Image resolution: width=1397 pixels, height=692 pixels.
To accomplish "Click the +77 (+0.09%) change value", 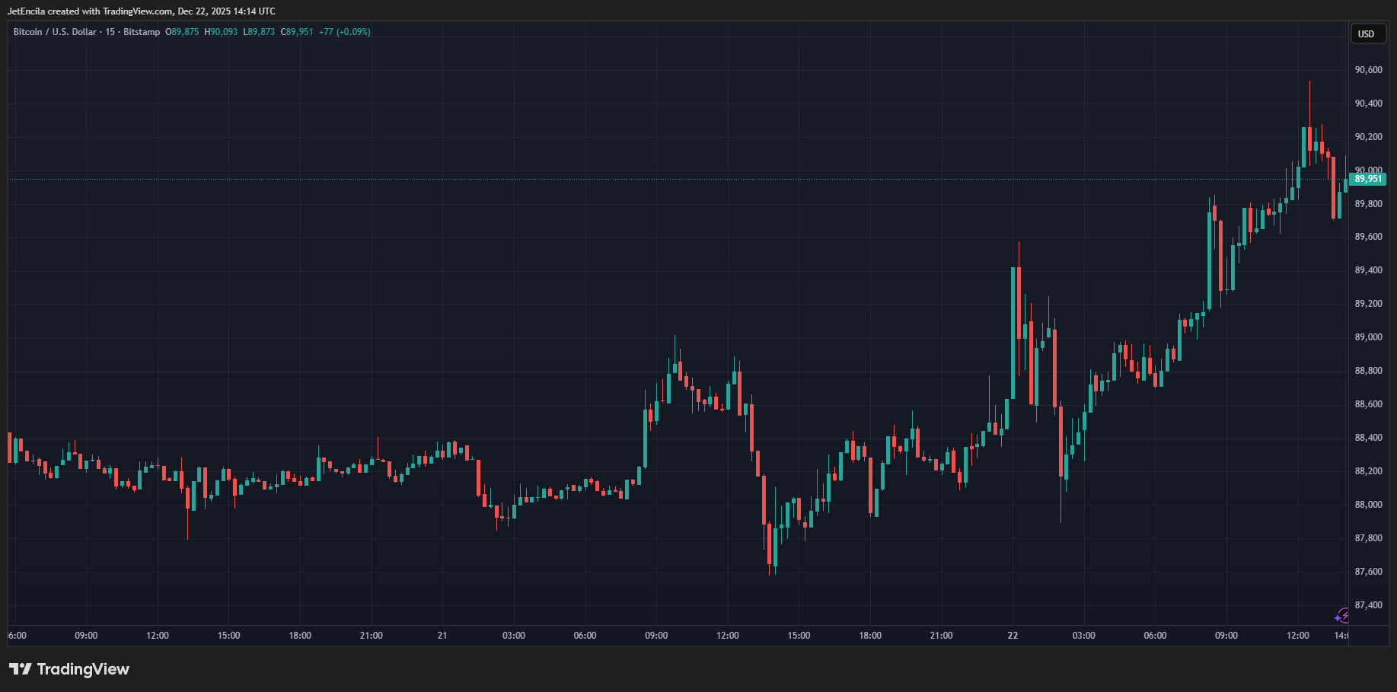I will tap(344, 32).
